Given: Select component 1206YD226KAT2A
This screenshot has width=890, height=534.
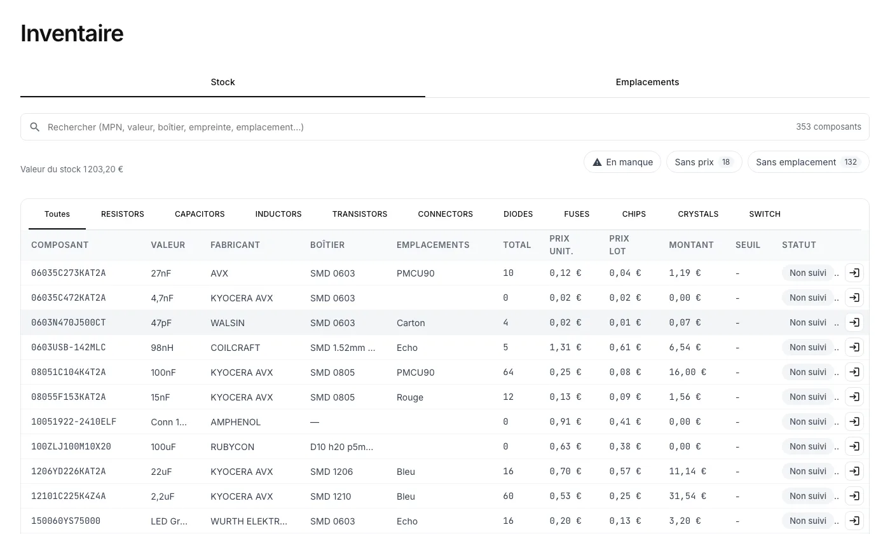Looking at the screenshot, I should 69,471.
